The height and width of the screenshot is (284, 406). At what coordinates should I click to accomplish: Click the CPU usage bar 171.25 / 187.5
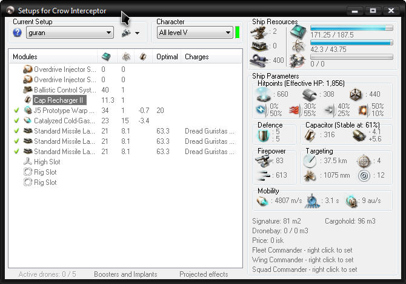pos(351,28)
